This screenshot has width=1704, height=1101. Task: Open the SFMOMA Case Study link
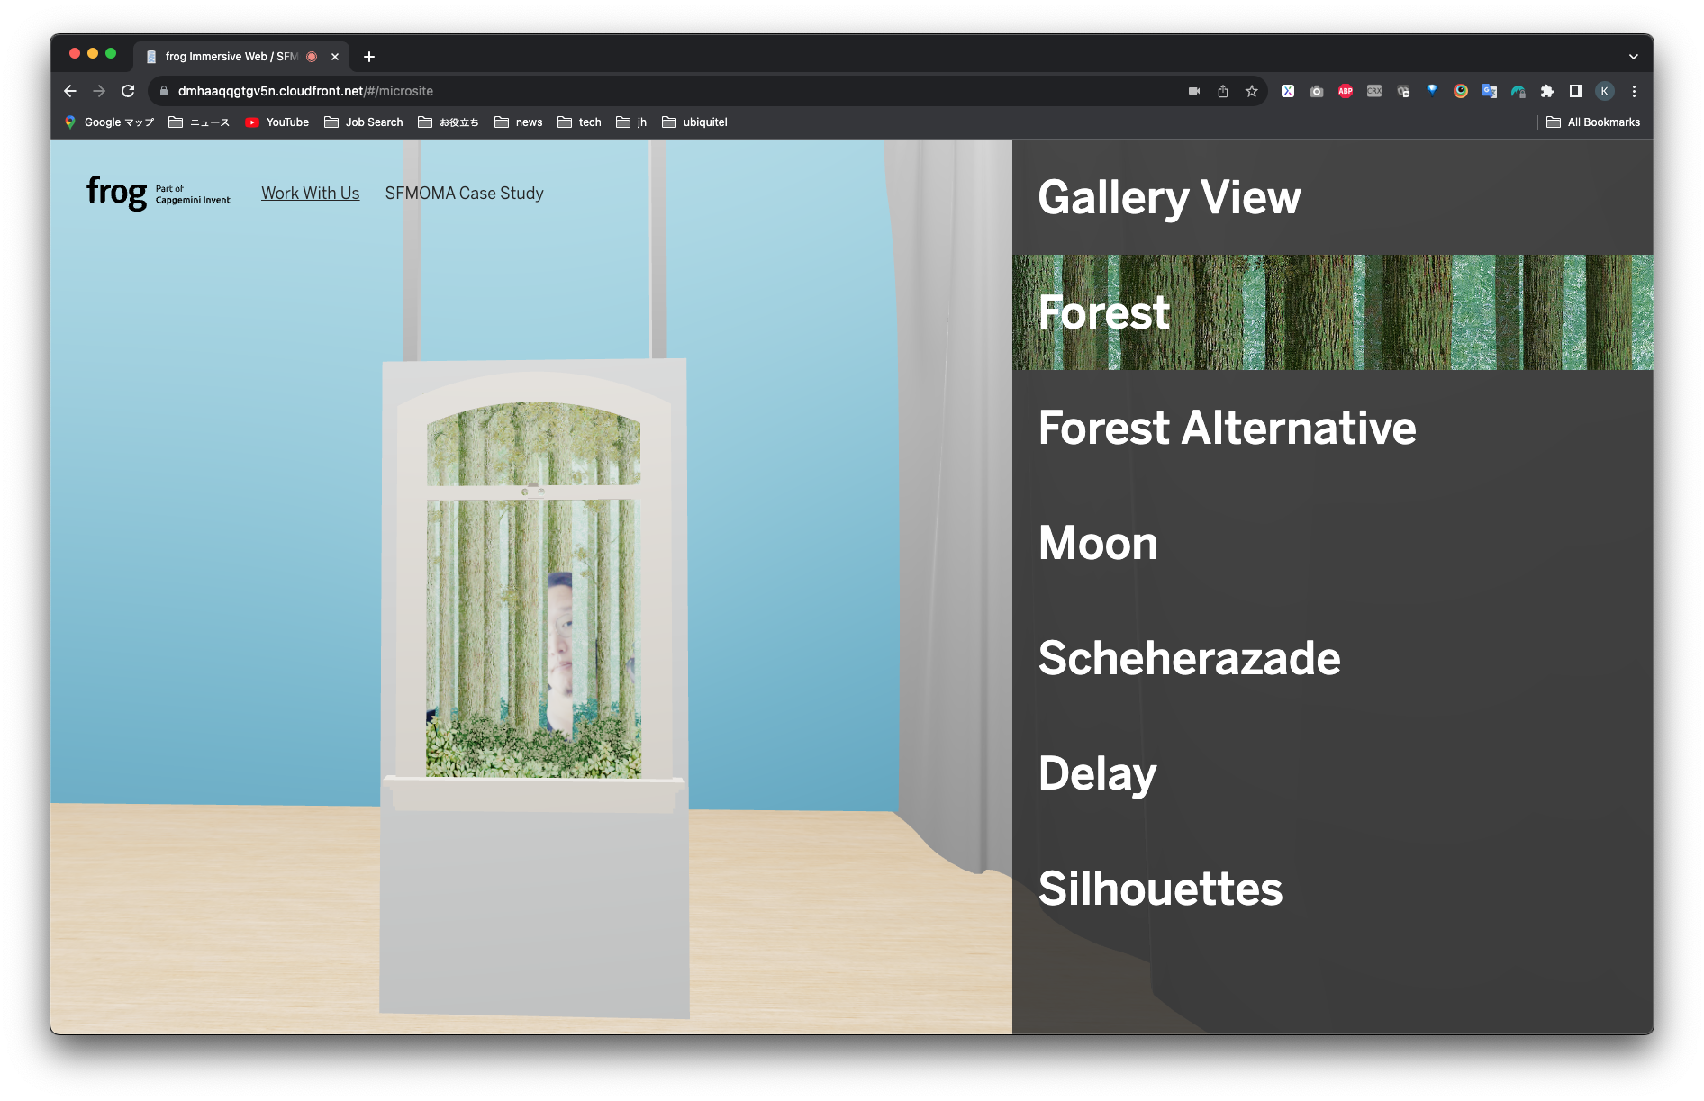coord(464,193)
